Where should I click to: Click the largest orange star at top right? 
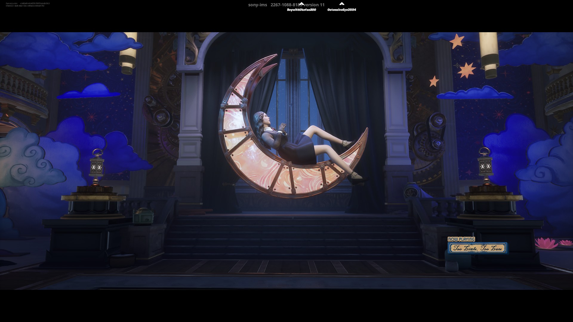click(467, 70)
